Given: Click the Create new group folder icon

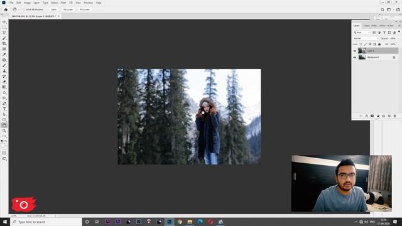Looking at the screenshot, I should (384, 116).
